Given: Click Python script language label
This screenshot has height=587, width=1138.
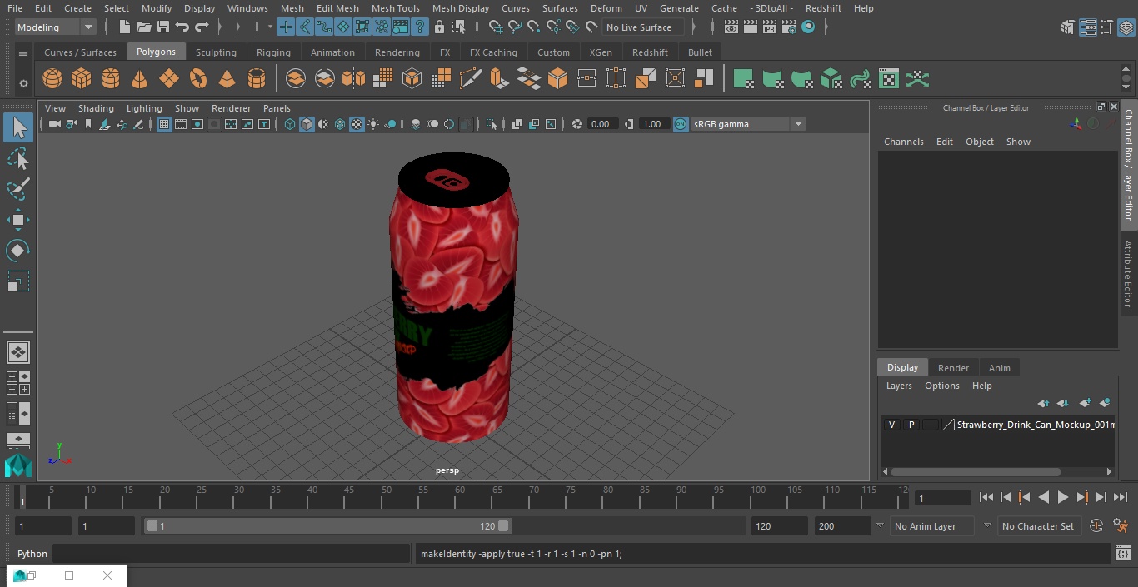Looking at the screenshot, I should point(32,554).
